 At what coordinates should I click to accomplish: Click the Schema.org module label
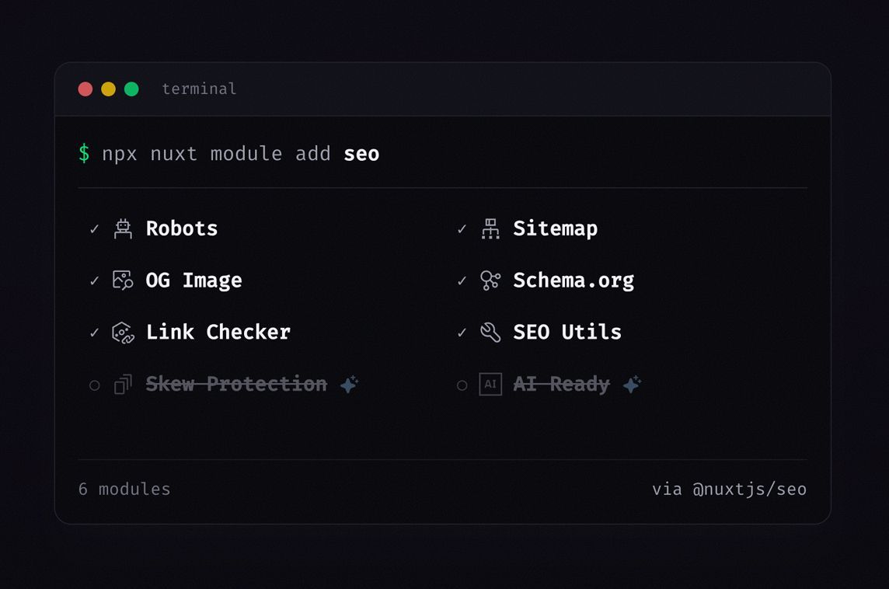coord(573,281)
